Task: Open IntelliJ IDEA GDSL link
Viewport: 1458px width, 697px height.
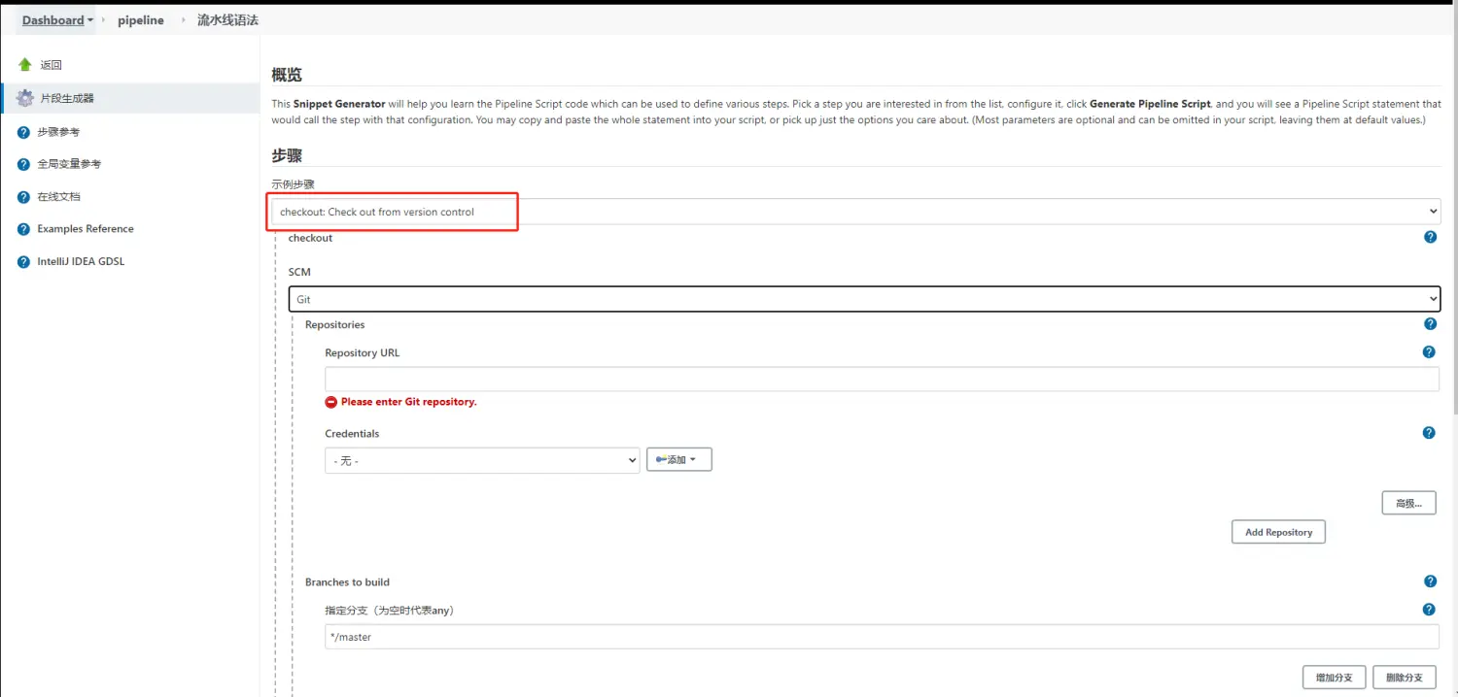Action: (x=81, y=261)
